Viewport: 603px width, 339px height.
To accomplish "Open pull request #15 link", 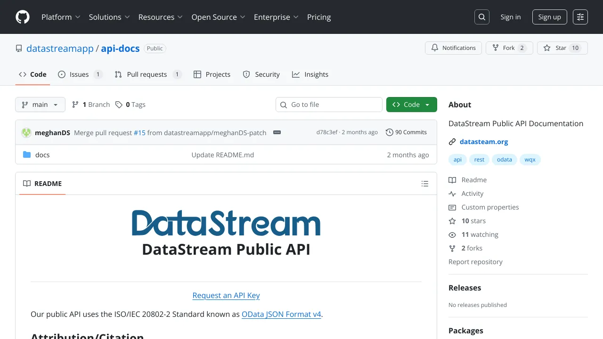I will coord(139,133).
